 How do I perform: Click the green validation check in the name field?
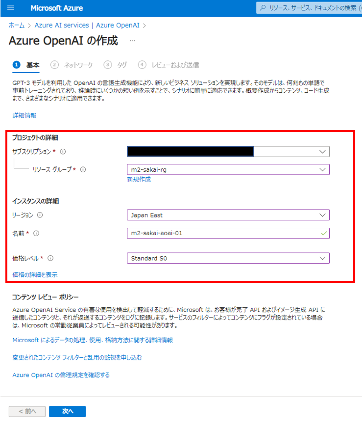[324, 233]
